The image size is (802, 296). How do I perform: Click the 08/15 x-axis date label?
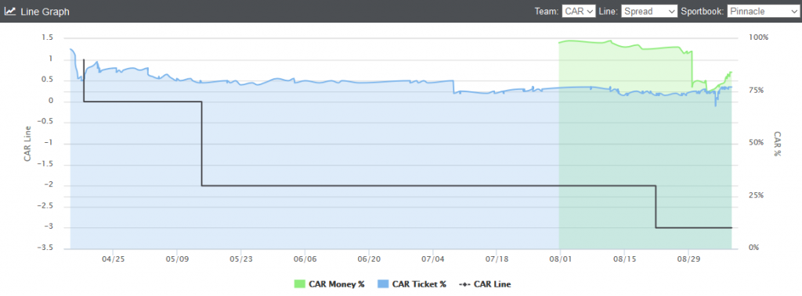(624, 259)
